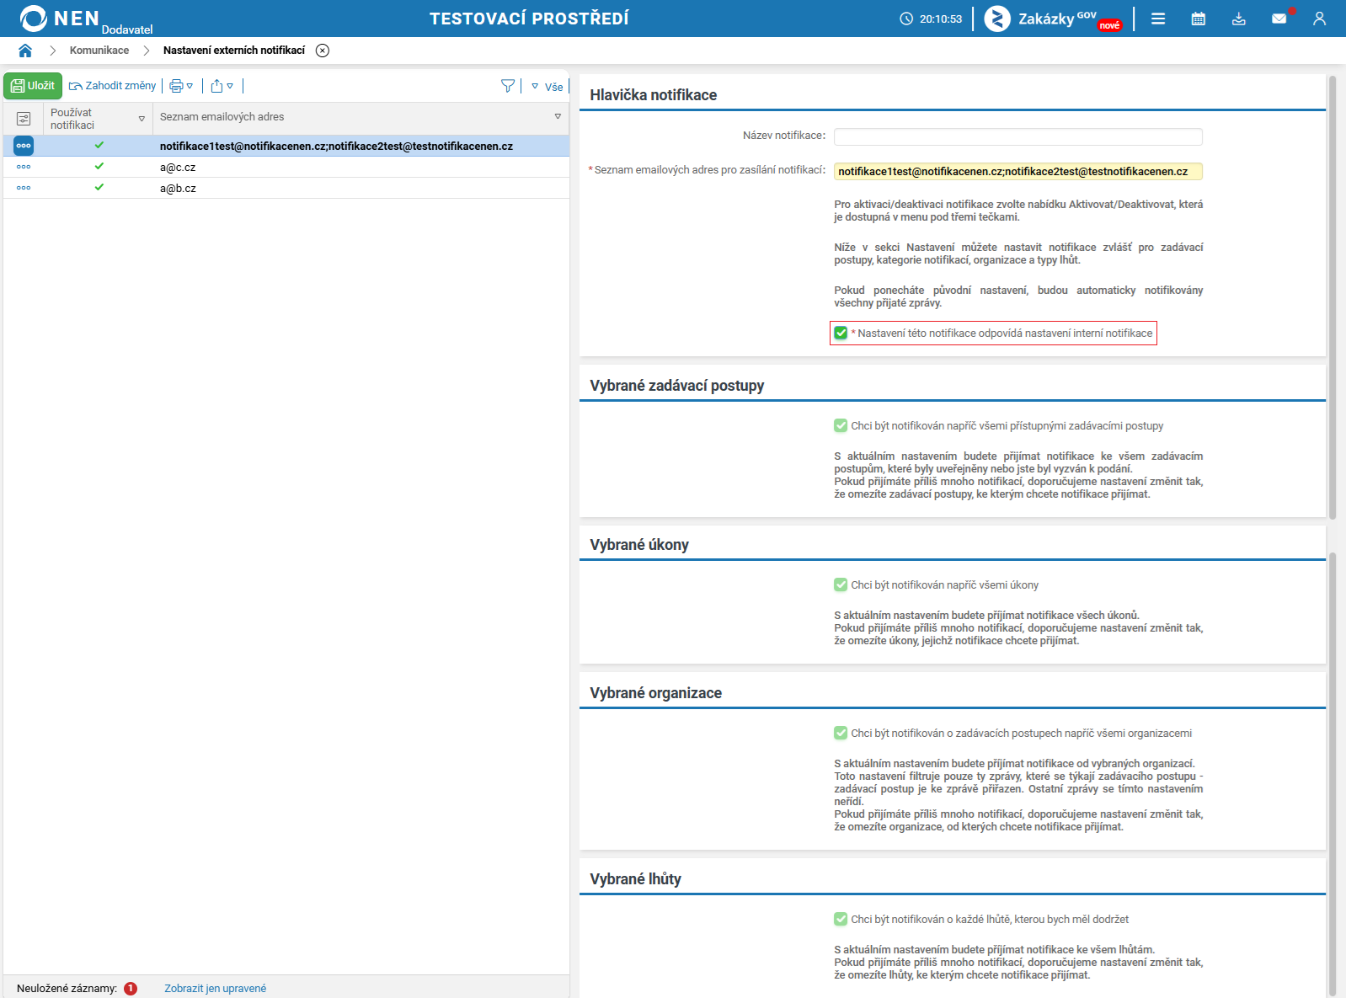
Task: Open Zakázky GOV portal logo
Action: pyautogui.click(x=1053, y=19)
